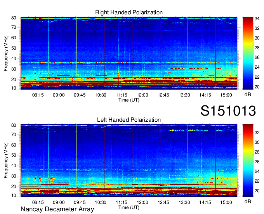Click the 09:45 tick label on top plot
The height and width of the screenshot is (214, 264).
80,95
